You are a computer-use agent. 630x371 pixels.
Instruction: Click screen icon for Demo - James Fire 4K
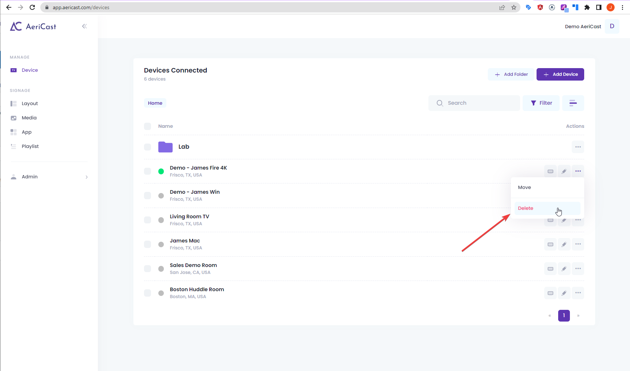550,171
